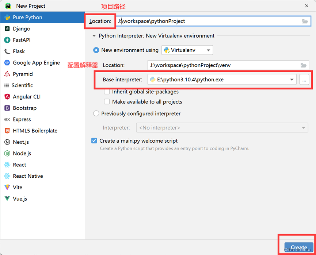The width and height of the screenshot is (316, 255).
Task: Browse folder icon for project Location
Action: pyautogui.click(x=305, y=21)
